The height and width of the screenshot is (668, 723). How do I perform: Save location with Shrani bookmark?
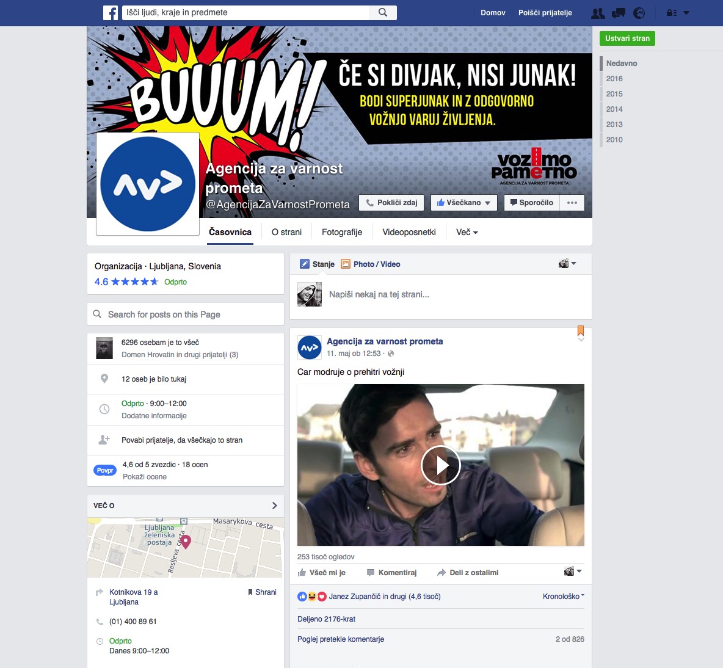pos(262,592)
